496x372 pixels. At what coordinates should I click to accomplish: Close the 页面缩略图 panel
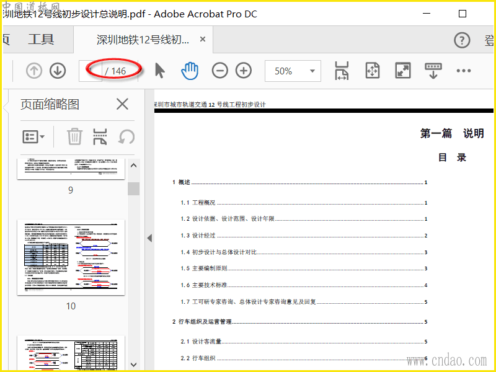[122, 104]
